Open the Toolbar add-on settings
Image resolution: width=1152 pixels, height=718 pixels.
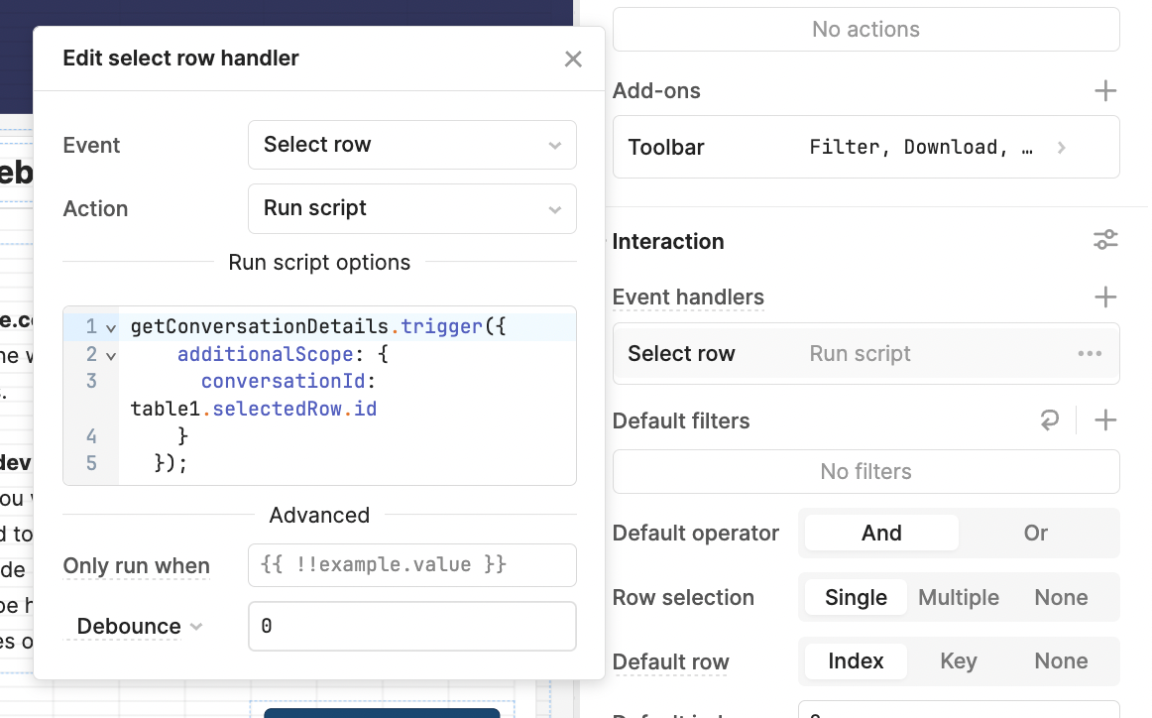pos(866,147)
